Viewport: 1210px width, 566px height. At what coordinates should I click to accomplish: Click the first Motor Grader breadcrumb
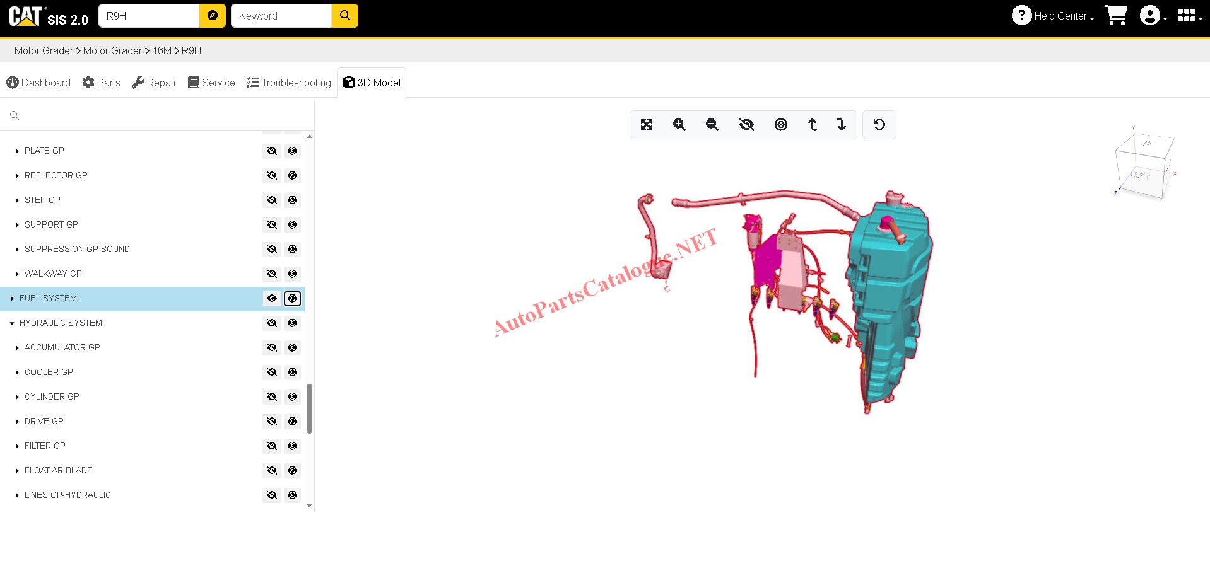(x=44, y=50)
